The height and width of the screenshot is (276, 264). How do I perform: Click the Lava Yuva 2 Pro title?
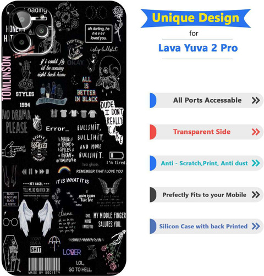198,48
